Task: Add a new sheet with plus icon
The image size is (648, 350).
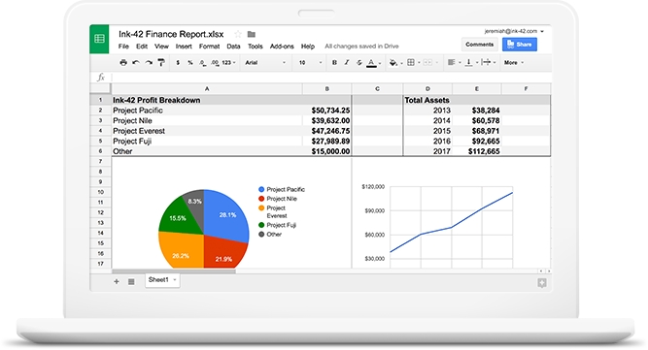Action: click(x=117, y=281)
